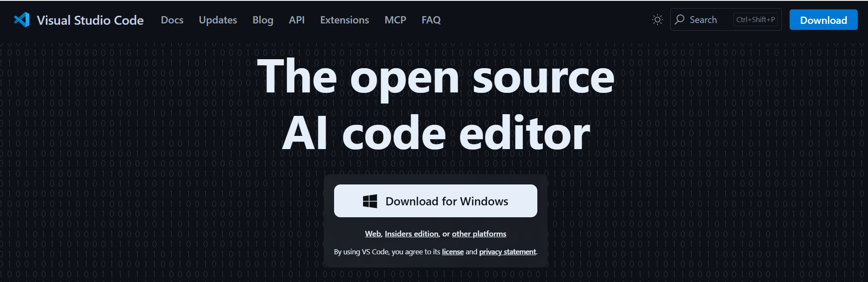Screen dimensions: 868x282
Task: Open the FAQ page
Action: tap(431, 20)
